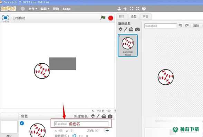203x137 pixels.
Task: Select the delete scissors tool in toolbar
Action: [x=125, y=9]
